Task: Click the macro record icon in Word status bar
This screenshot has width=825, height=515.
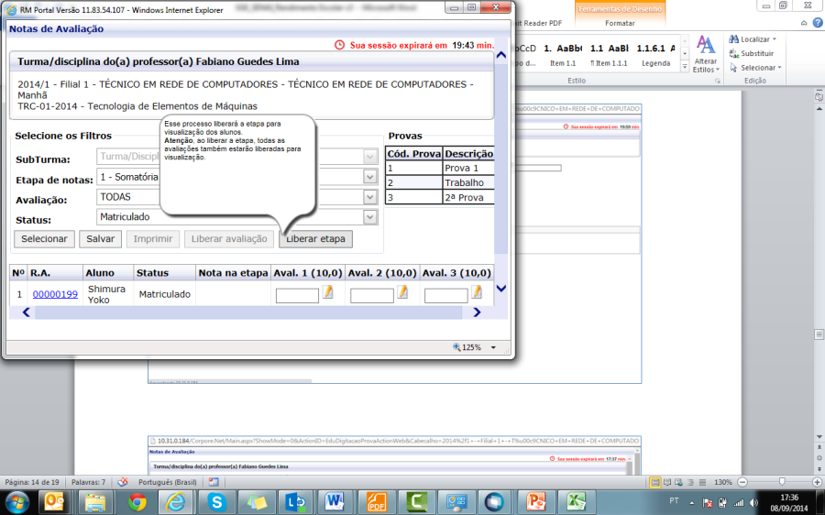Action: coord(213,482)
